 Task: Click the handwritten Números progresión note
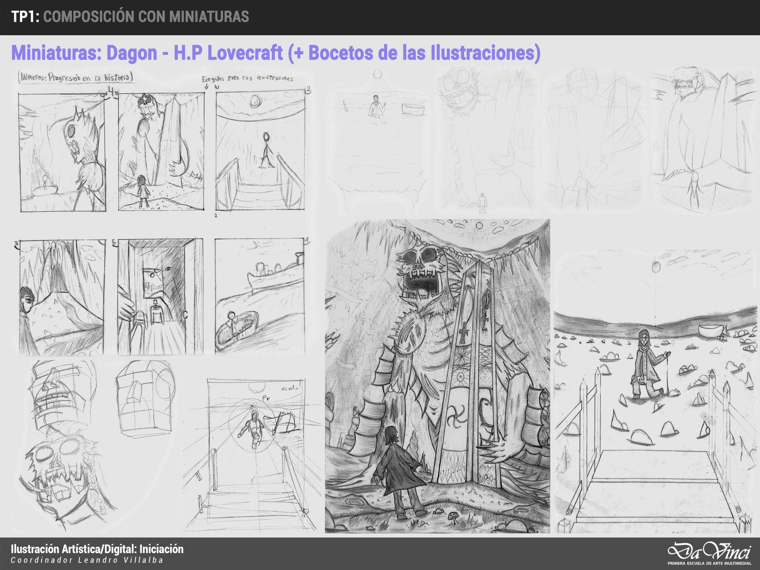pos(75,77)
